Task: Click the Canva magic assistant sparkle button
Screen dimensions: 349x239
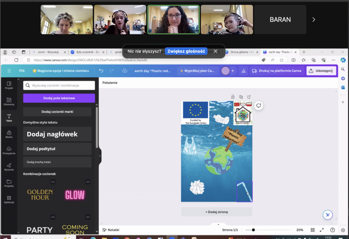Action: tap(328, 214)
